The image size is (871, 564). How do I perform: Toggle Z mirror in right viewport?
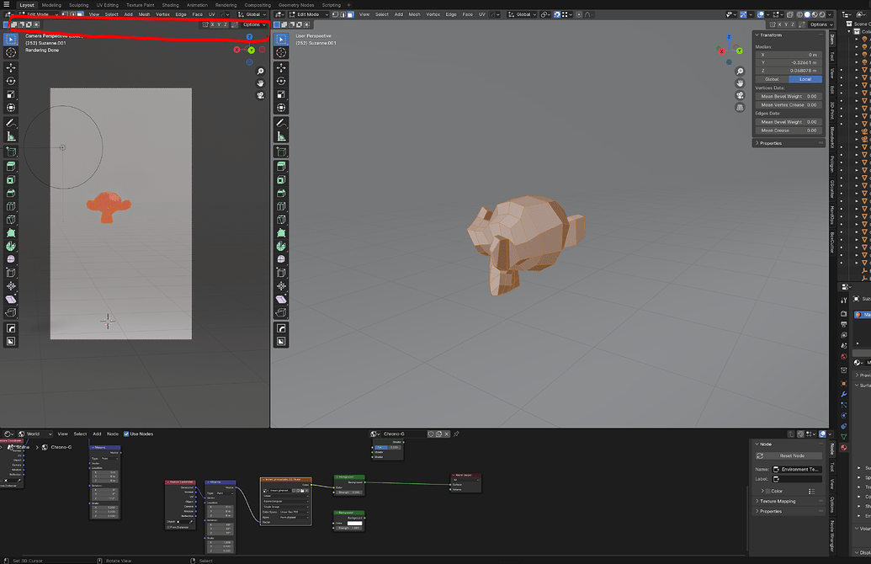click(793, 24)
